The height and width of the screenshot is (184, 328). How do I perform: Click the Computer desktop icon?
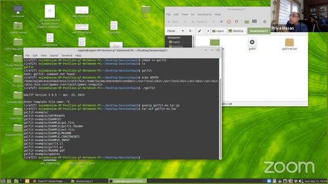click(x=18, y=11)
